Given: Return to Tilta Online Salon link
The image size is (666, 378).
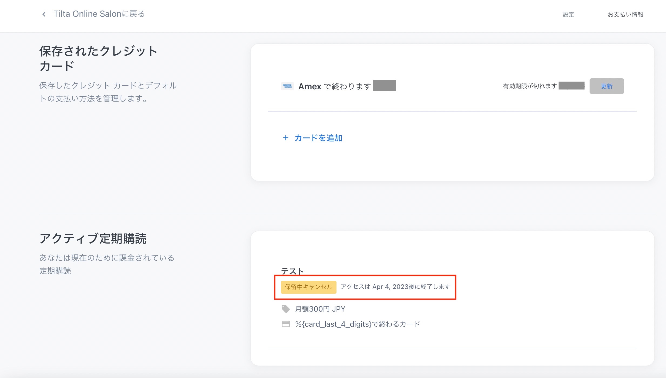Looking at the screenshot, I should click(x=99, y=14).
